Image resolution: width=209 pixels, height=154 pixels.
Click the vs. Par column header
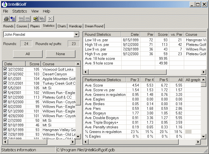pyautogui.click(x=176, y=34)
